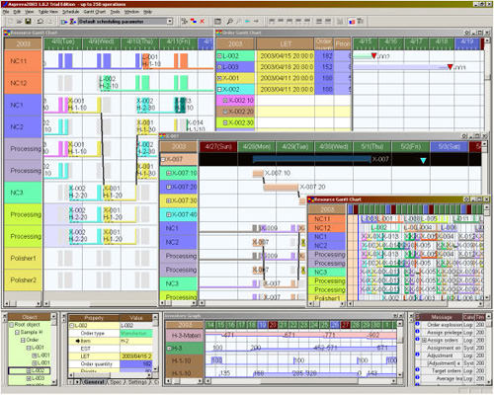Select L-003 order in Order Gantt
Image resolution: width=494 pixels, height=395 pixels.
tap(235, 67)
